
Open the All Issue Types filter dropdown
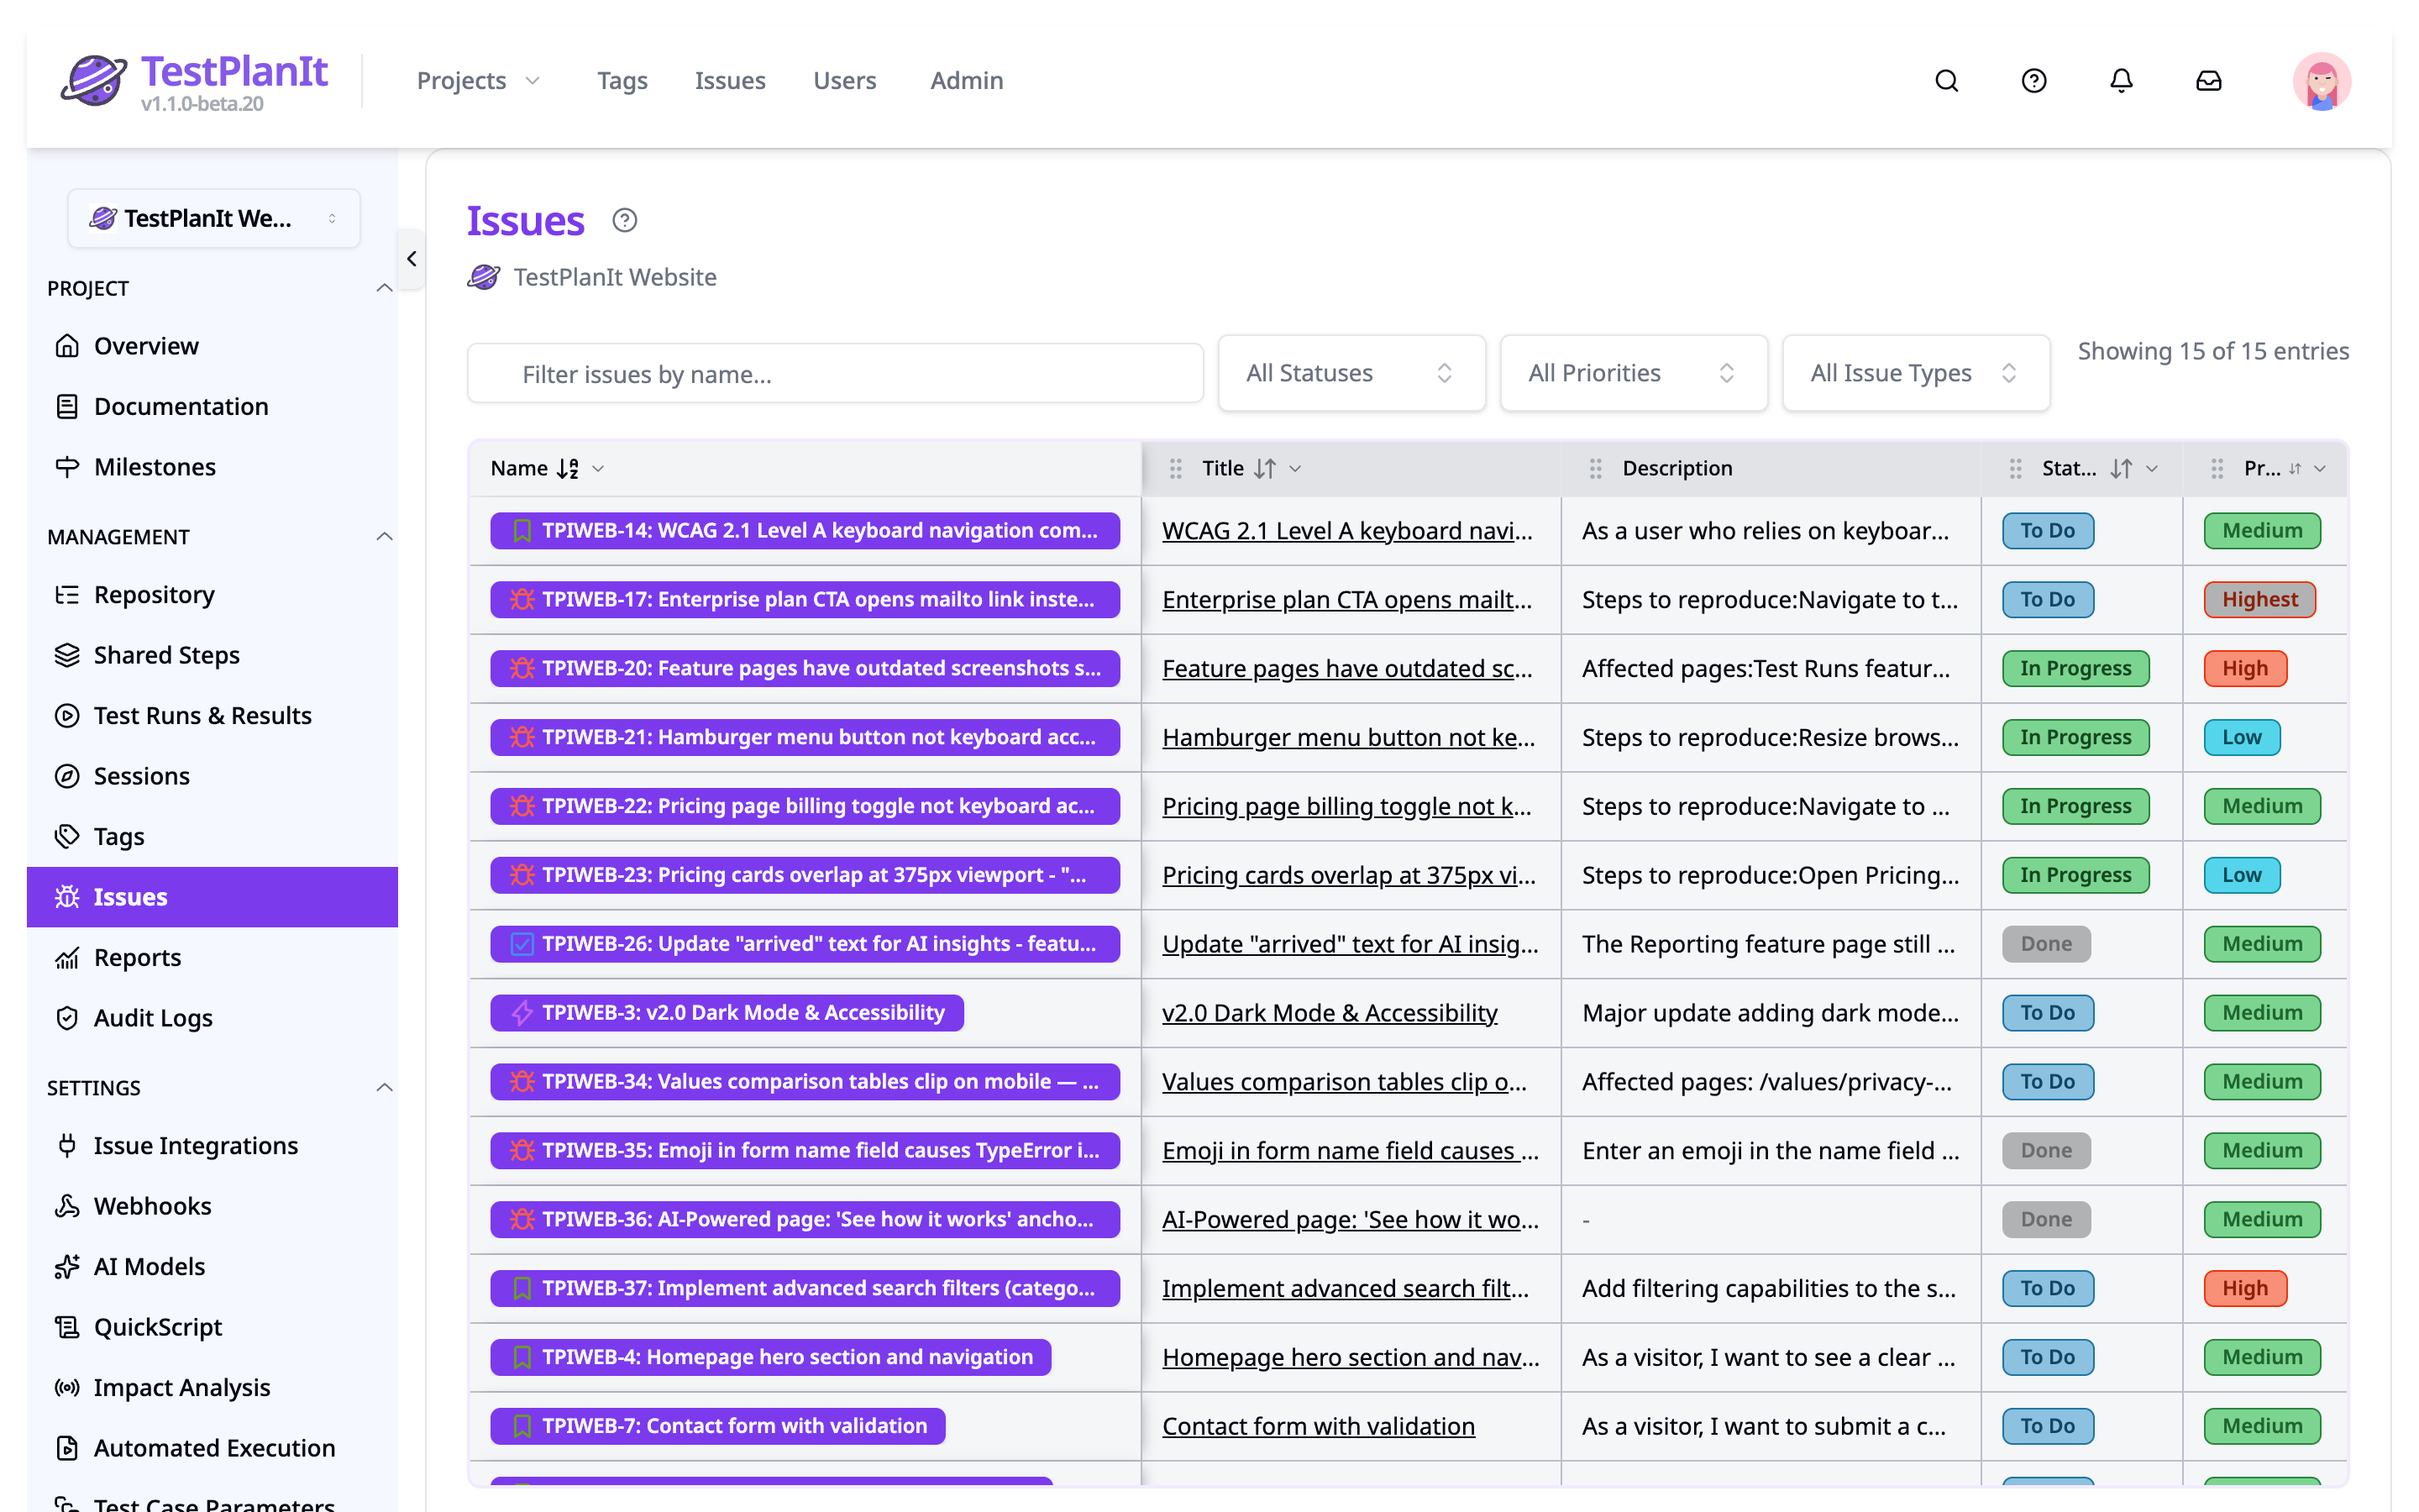[x=1916, y=373]
